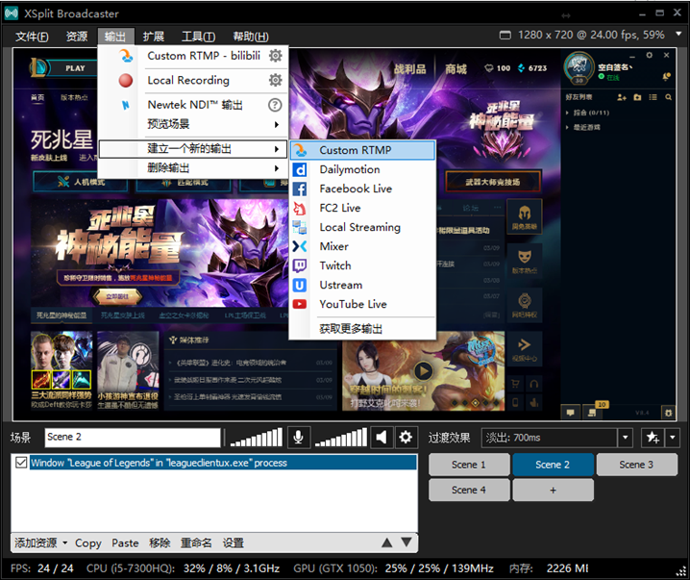Click favorite transitions star icon
Screen dimensions: 690x580
[653, 438]
